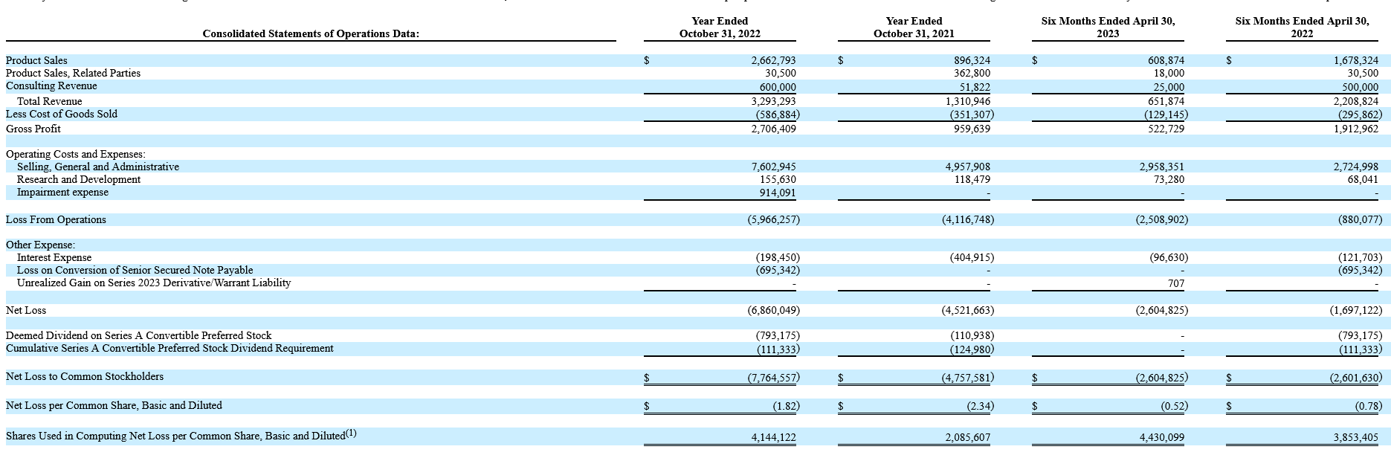Image resolution: width=1391 pixels, height=458 pixels.
Task: Select the 'Loss From Operations' label
Action: click(x=56, y=219)
